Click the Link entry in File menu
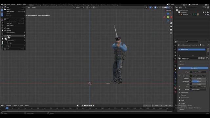 (14, 29)
